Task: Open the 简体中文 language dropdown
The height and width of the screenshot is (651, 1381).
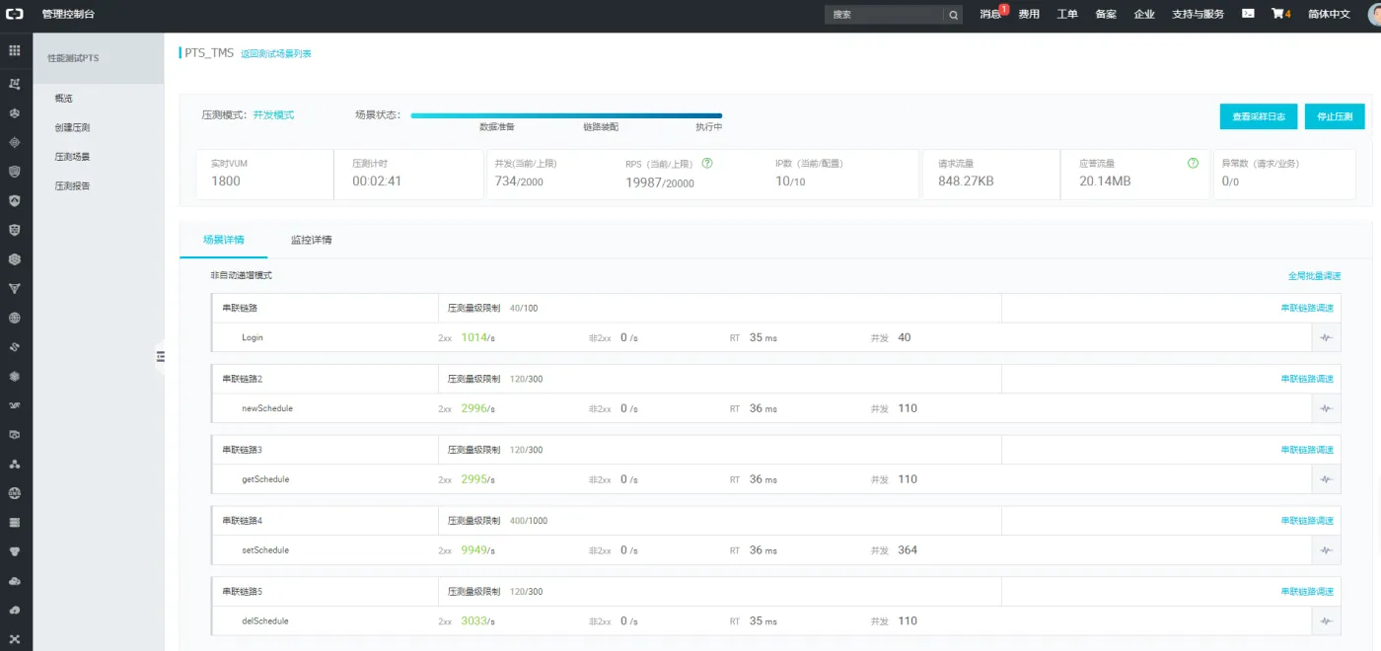Action: [x=1329, y=15]
